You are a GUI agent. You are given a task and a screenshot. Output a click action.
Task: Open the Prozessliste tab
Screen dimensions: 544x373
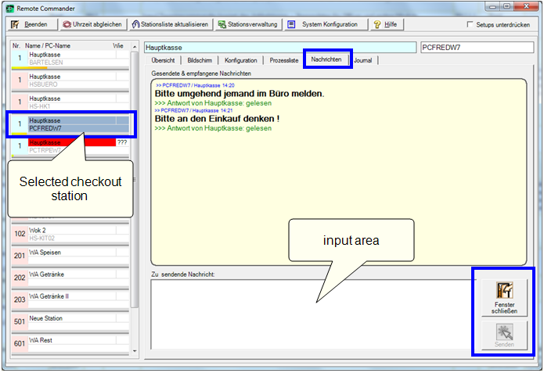pos(283,60)
